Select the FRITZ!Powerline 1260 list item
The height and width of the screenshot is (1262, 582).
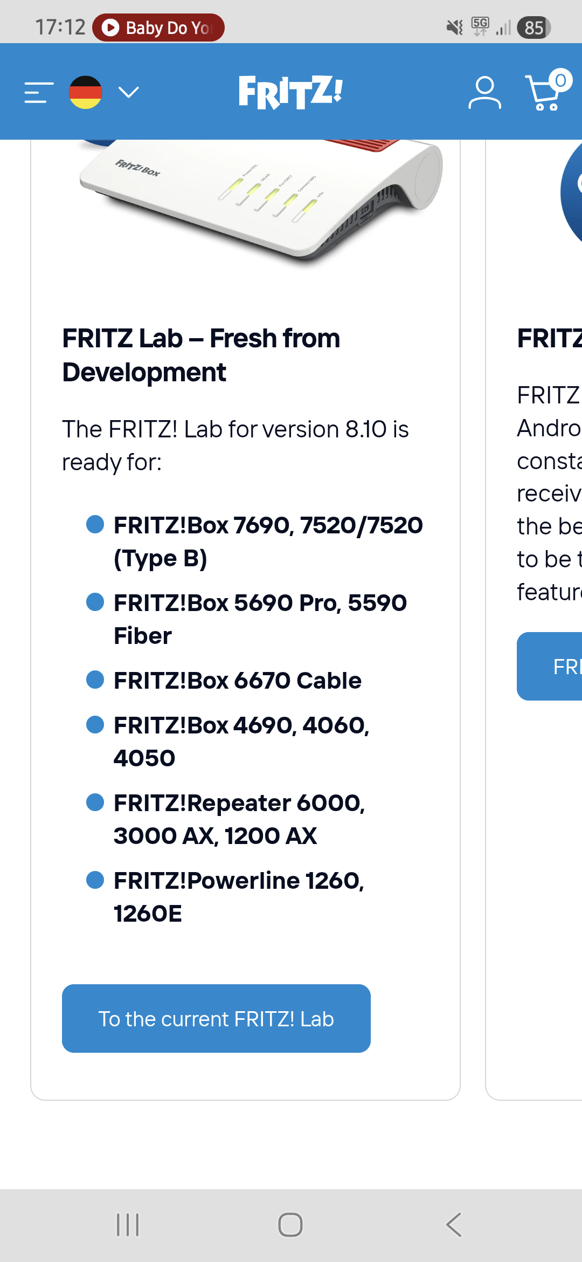(238, 897)
